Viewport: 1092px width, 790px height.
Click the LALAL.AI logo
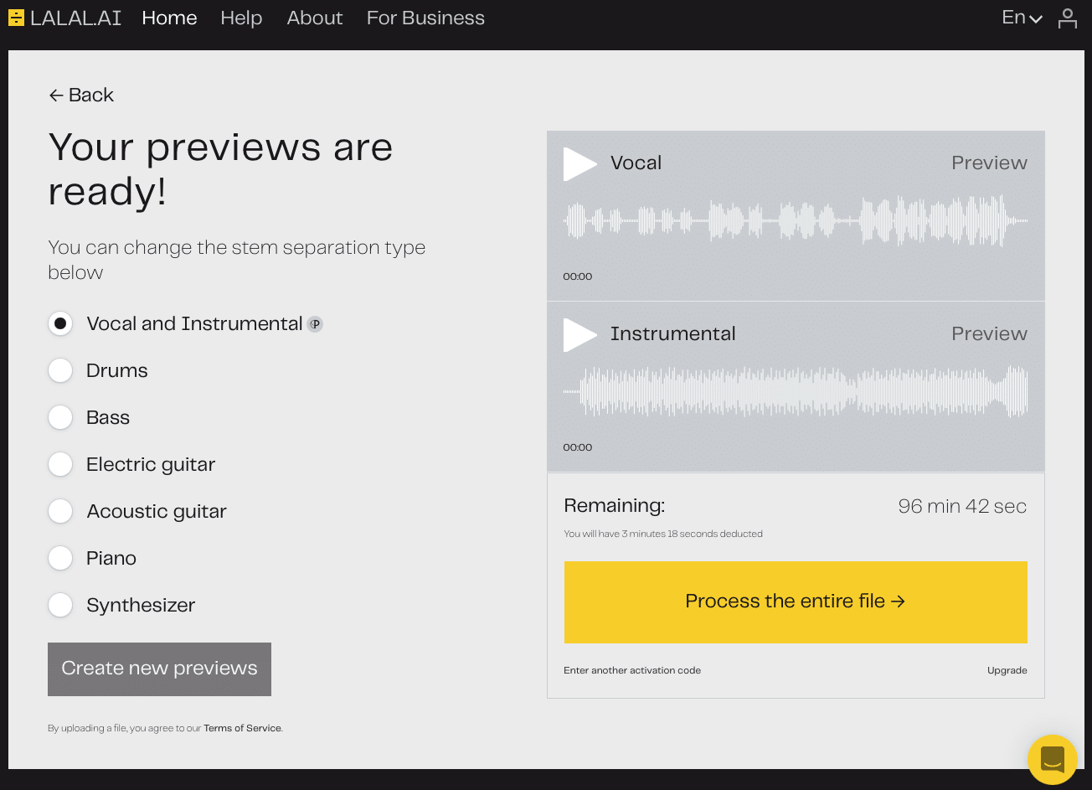click(x=64, y=18)
